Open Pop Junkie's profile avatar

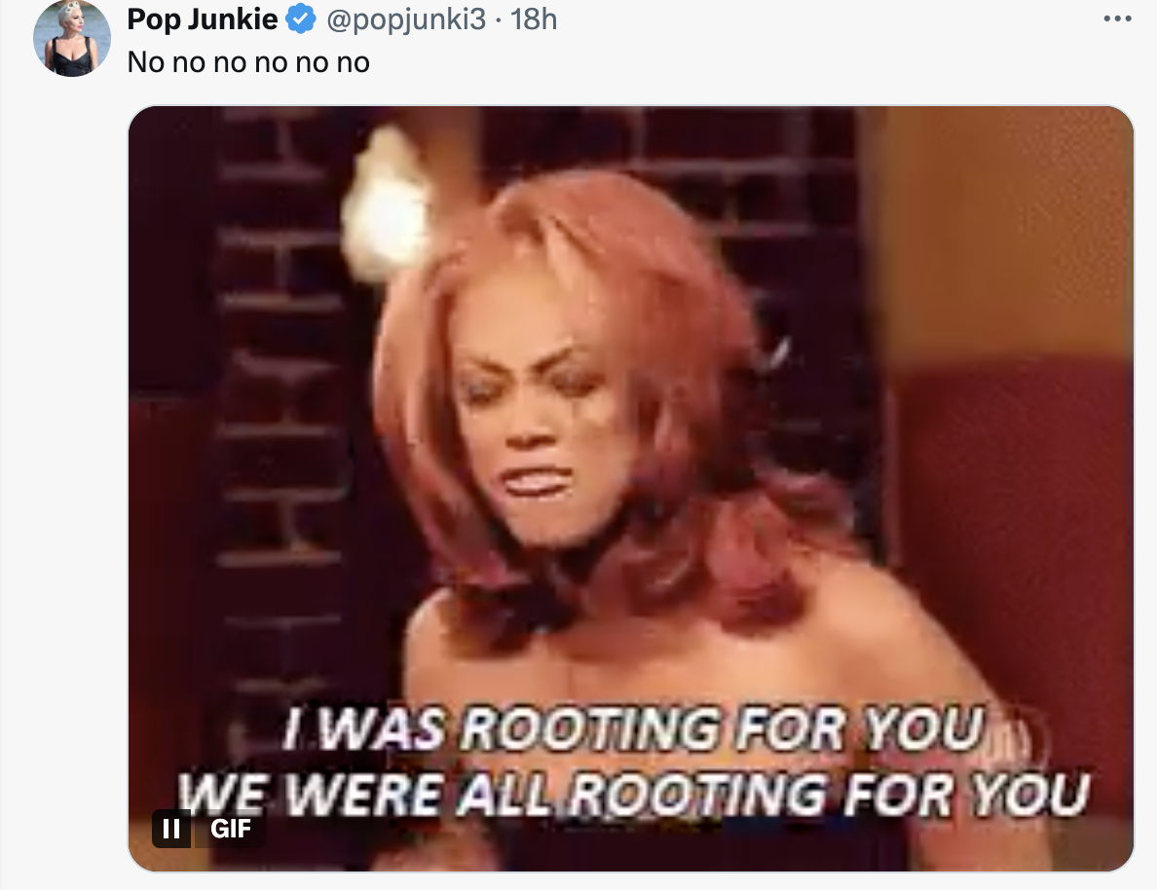click(x=71, y=38)
